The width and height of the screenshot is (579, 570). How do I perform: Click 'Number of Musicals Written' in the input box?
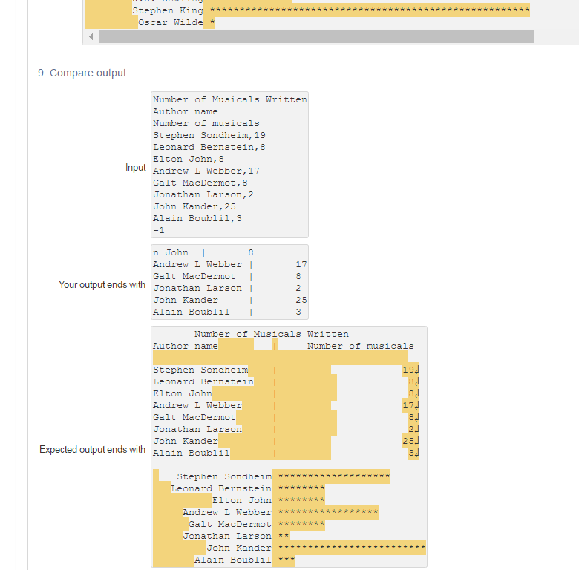point(230,99)
